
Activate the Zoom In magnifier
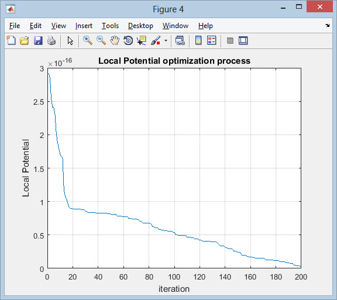88,40
